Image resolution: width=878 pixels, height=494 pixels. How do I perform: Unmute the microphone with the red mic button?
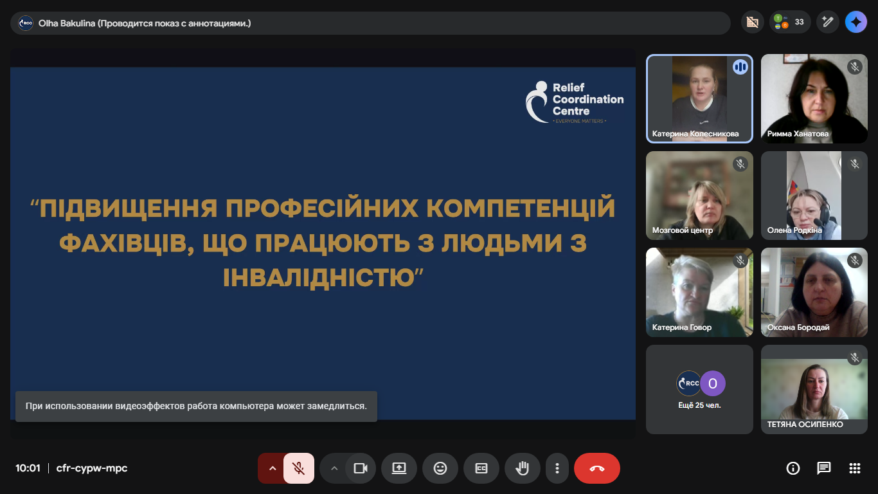299,468
